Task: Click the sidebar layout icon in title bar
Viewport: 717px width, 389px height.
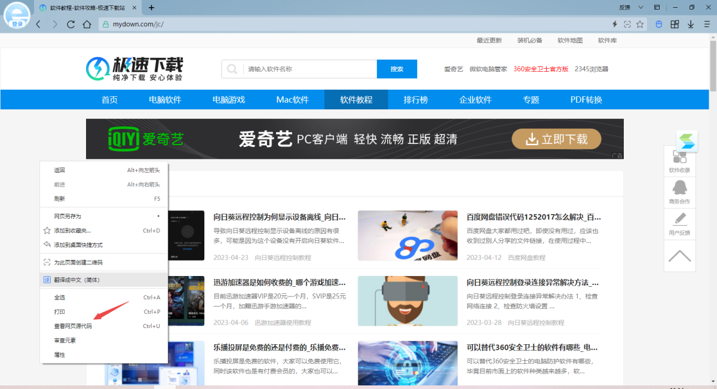Action: (657, 7)
